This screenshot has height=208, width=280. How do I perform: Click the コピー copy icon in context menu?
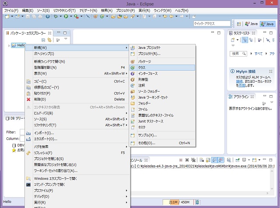click(x=28, y=82)
